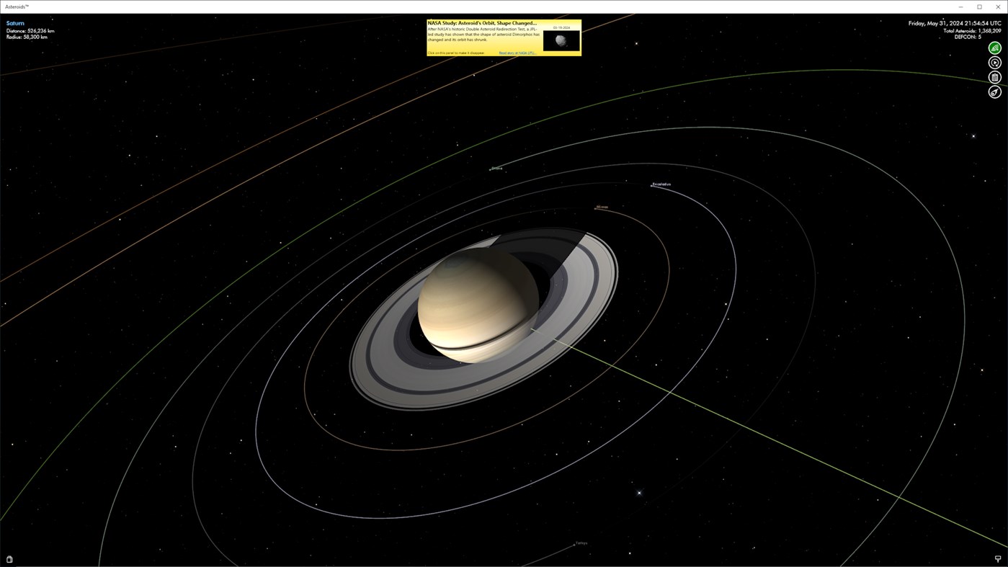The width and height of the screenshot is (1008, 567).
Task: Minimize the Asteroids window
Action: point(960,6)
